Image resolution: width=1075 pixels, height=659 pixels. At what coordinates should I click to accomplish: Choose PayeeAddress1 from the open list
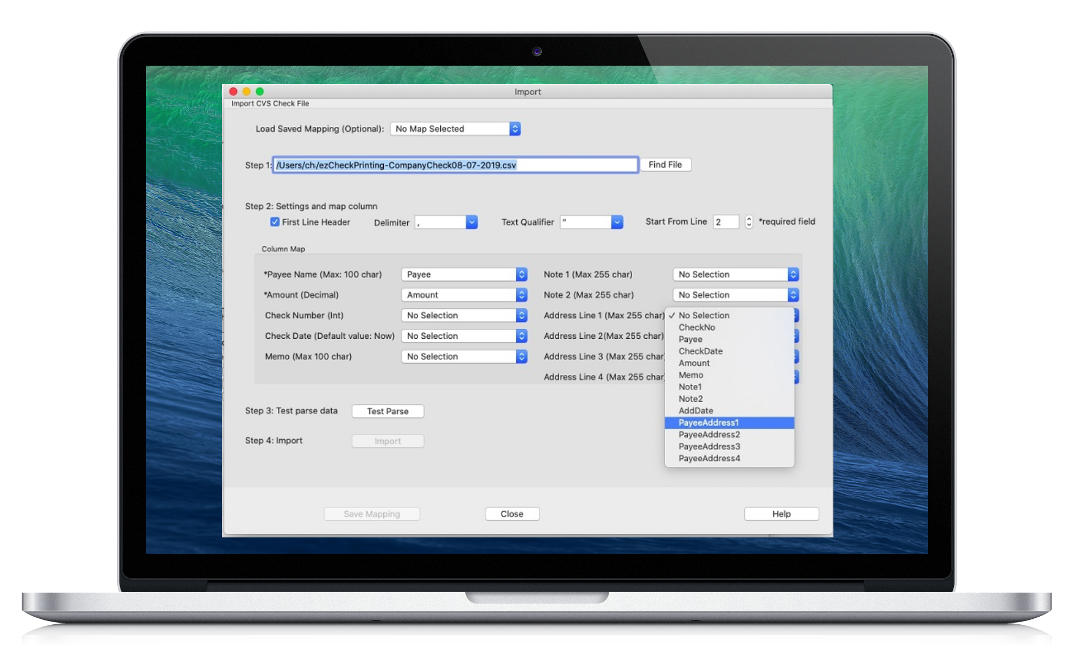click(709, 422)
